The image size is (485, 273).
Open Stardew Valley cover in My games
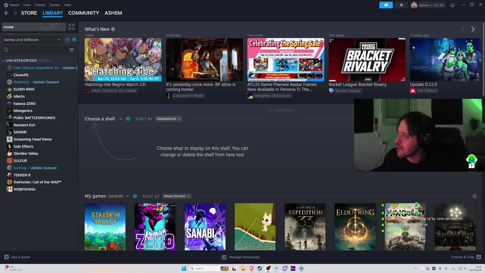pos(105,227)
